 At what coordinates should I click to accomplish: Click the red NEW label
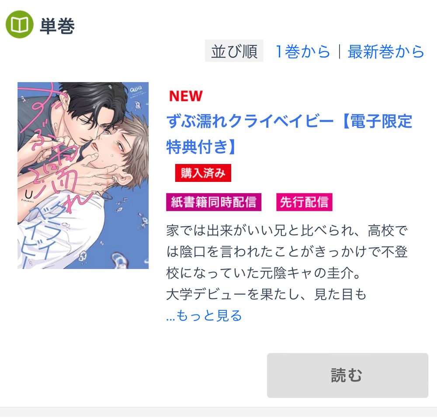click(186, 96)
